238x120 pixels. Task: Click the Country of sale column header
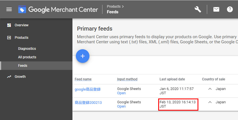(213, 79)
